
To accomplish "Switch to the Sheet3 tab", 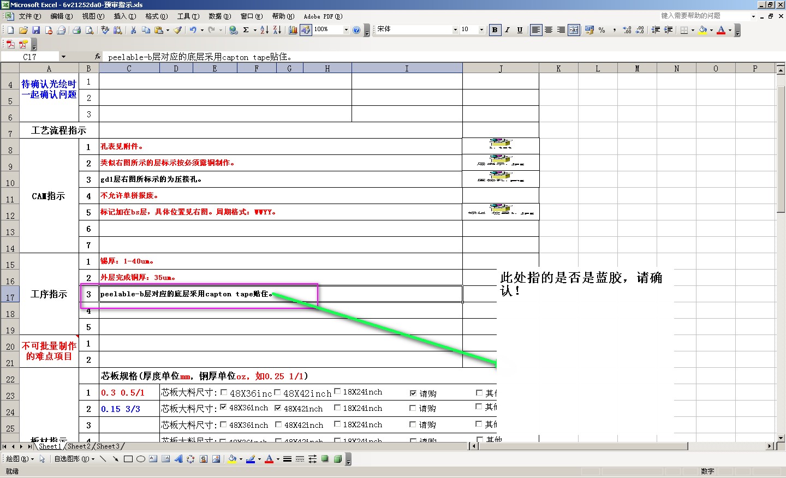I will click(108, 446).
